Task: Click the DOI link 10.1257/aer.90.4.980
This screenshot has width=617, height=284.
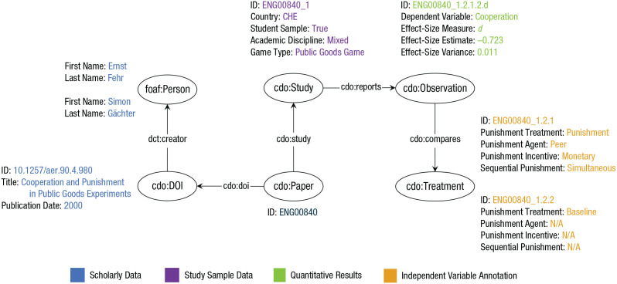Action: (53, 170)
